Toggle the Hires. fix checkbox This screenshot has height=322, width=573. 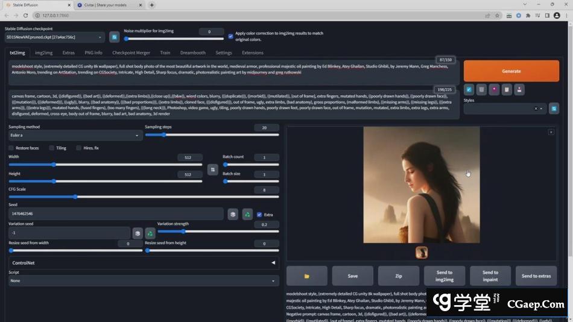coord(79,148)
